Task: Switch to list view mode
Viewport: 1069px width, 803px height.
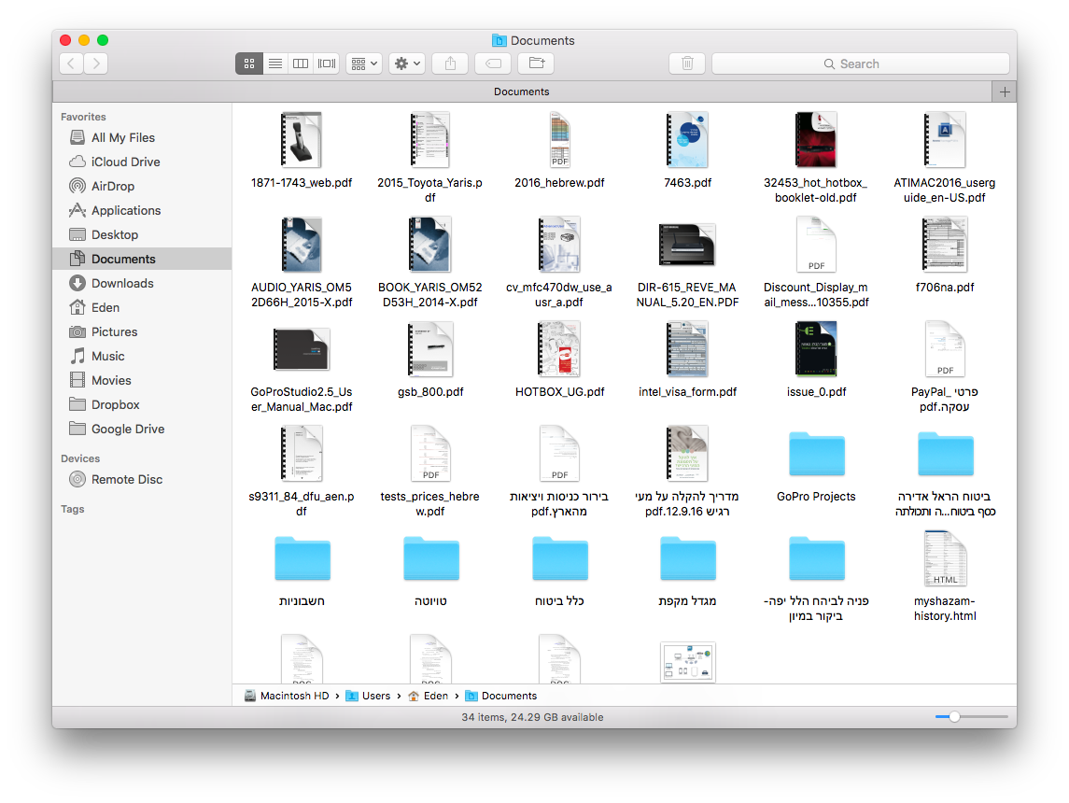Action: click(274, 63)
